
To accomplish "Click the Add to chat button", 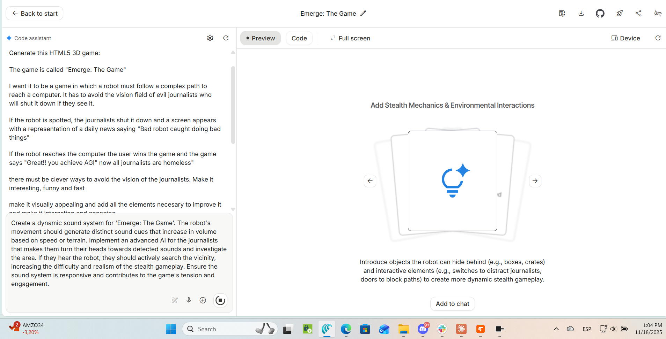I will (x=452, y=304).
